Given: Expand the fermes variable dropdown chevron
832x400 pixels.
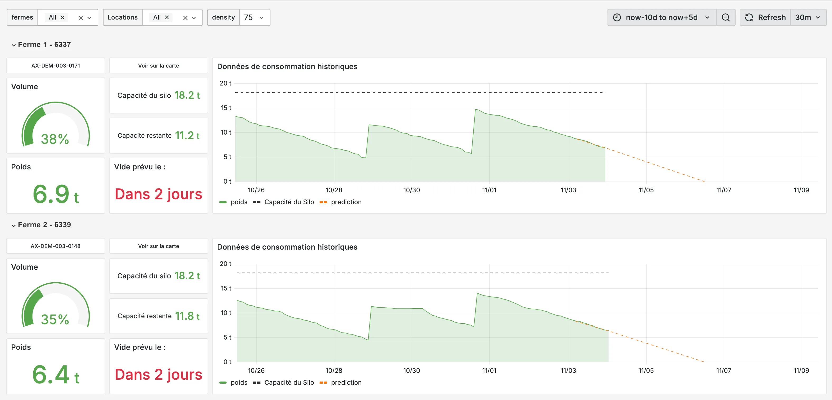Looking at the screenshot, I should (90, 18).
